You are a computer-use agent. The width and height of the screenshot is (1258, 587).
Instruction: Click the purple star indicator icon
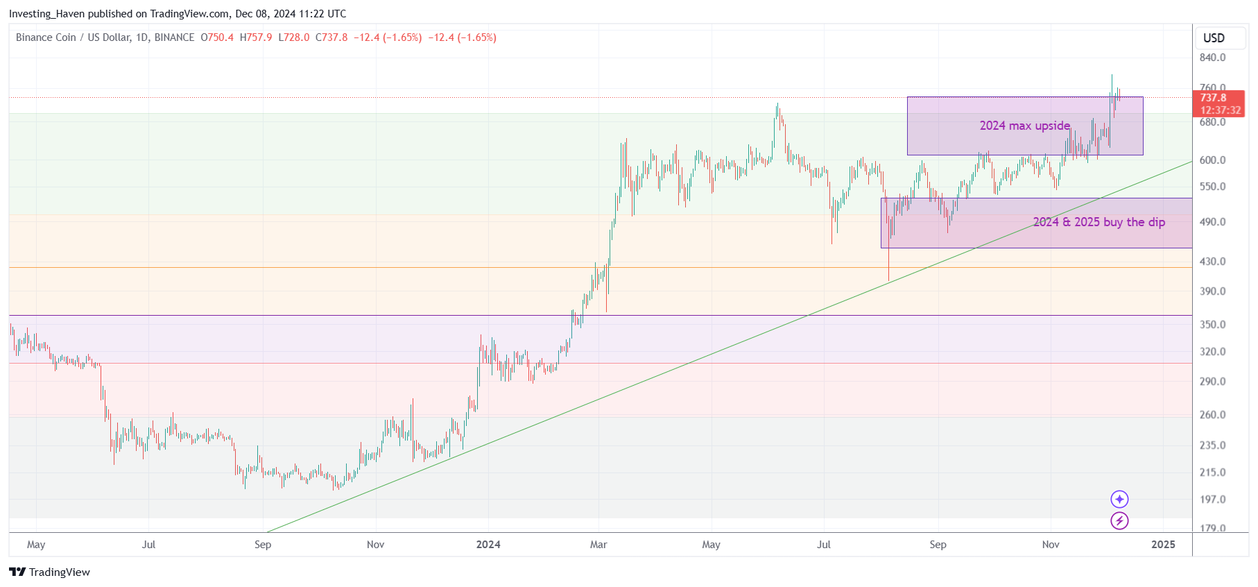pos(1119,499)
